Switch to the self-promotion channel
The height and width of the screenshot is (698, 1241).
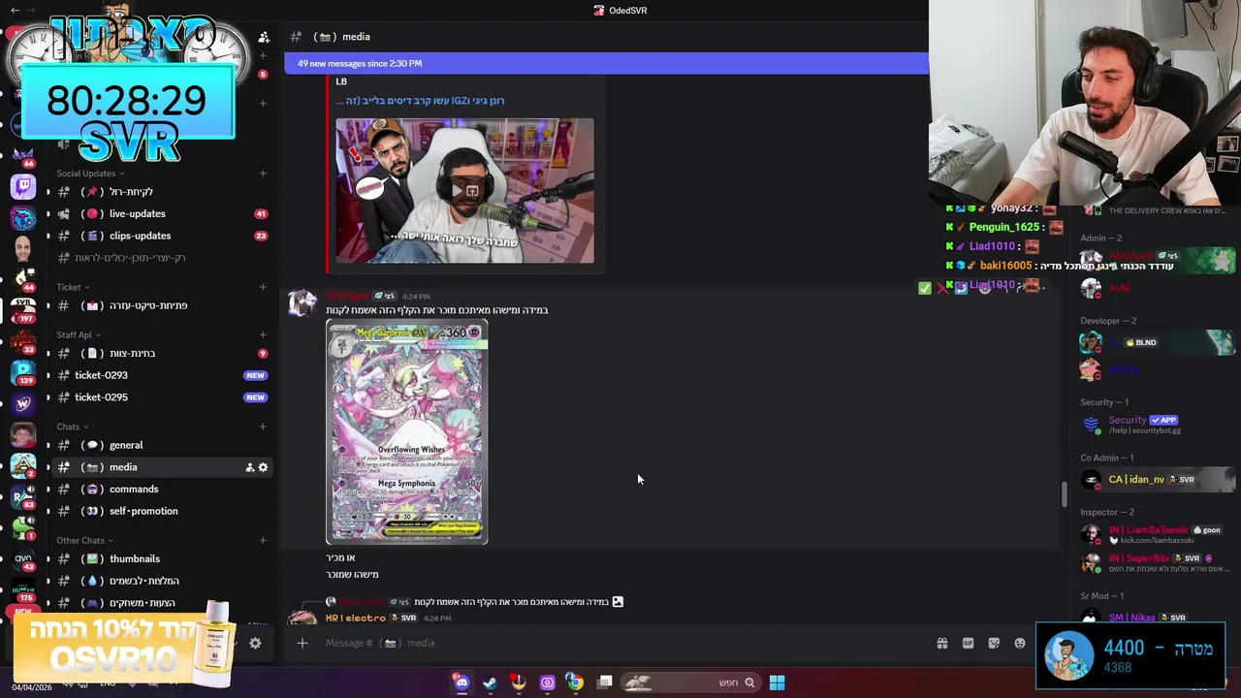(162, 511)
